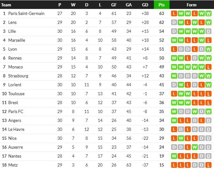The width and height of the screenshot is (214, 170).
Task: Select the Toulouse table row name
Action: coord(17,94)
